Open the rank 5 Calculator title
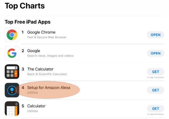 (36, 106)
